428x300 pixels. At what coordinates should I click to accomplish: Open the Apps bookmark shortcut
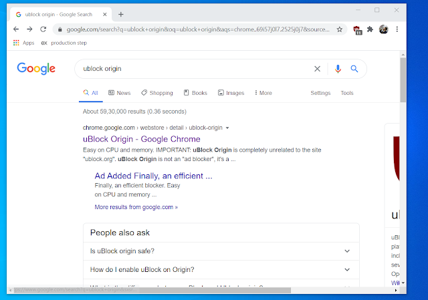[24, 43]
